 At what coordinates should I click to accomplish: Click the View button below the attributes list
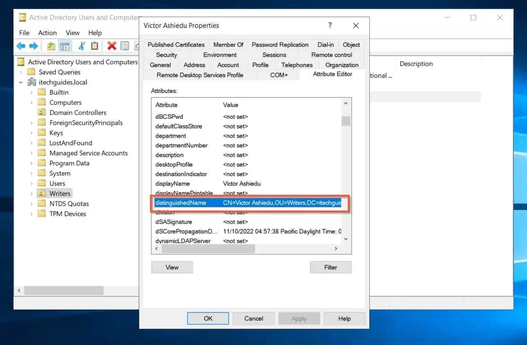172,267
